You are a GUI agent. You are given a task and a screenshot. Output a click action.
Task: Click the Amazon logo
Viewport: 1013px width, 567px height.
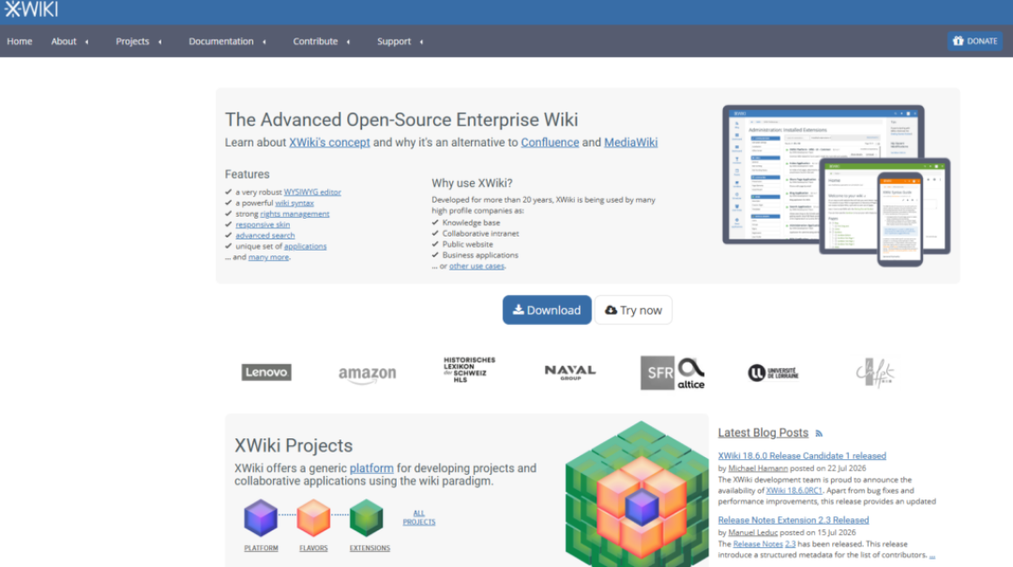point(367,375)
